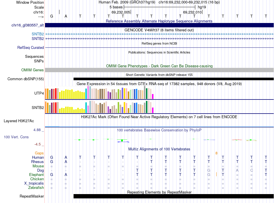Click the 69,232,005 position marker
Screen dimensions: 274x203
(121, 12)
